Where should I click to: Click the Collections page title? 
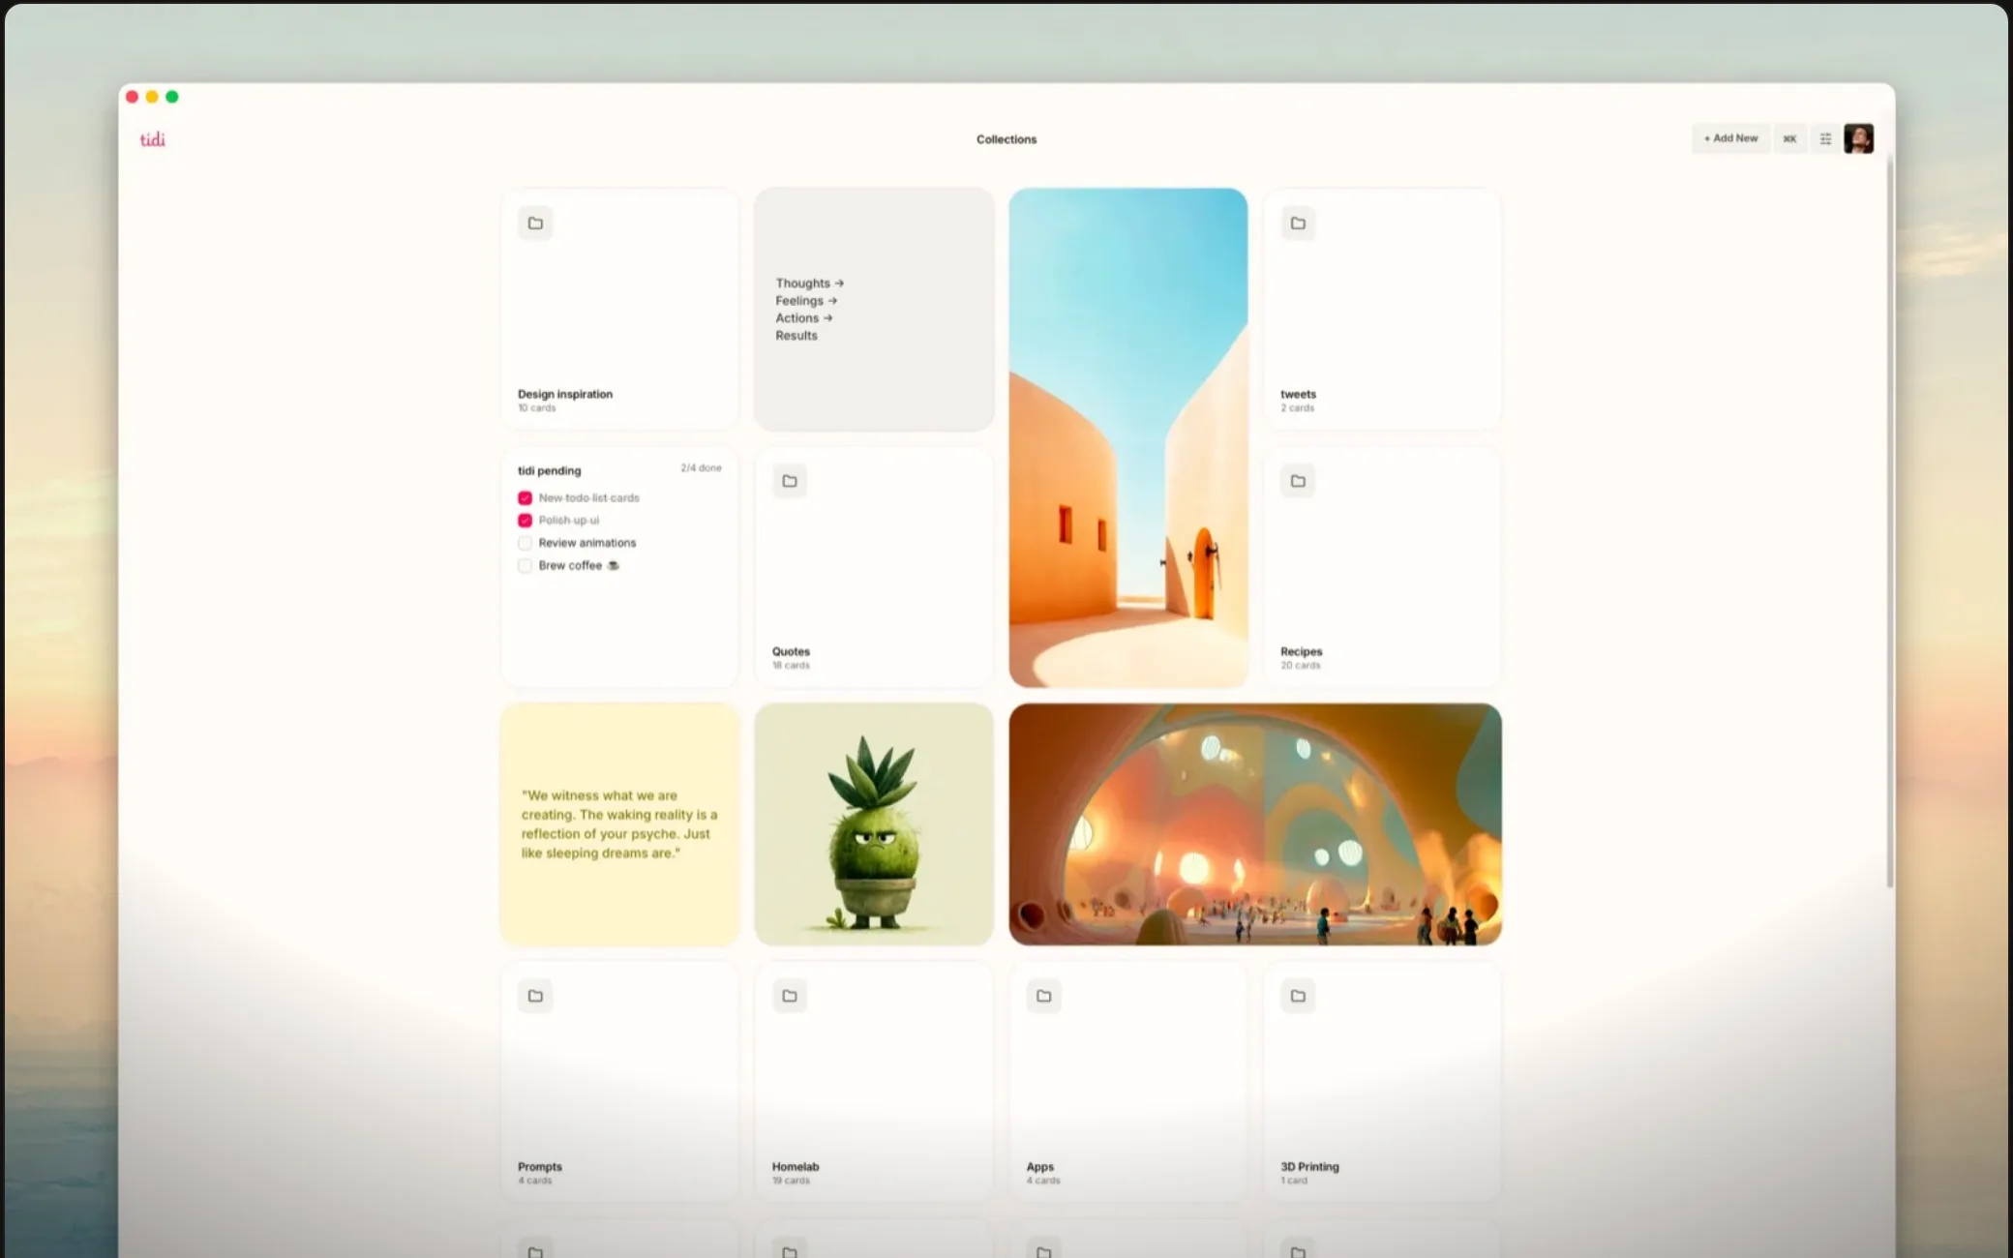tap(1006, 139)
